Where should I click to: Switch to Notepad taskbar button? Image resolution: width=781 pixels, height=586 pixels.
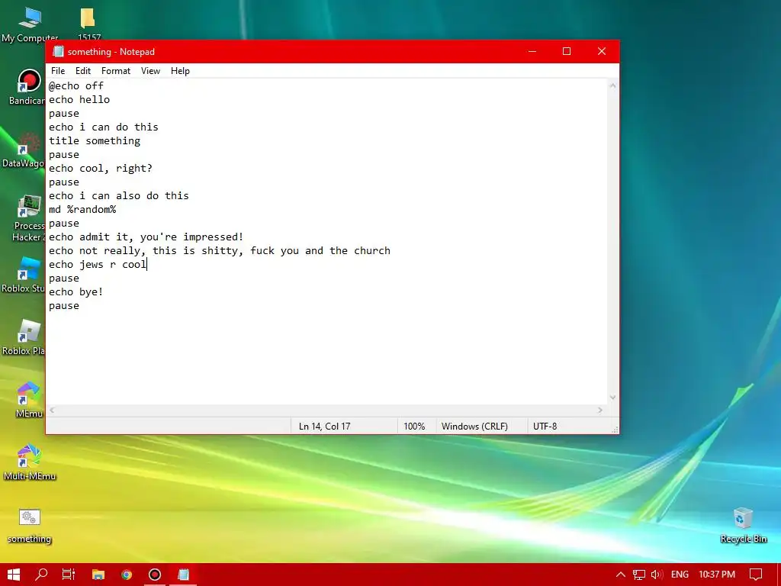tap(183, 575)
